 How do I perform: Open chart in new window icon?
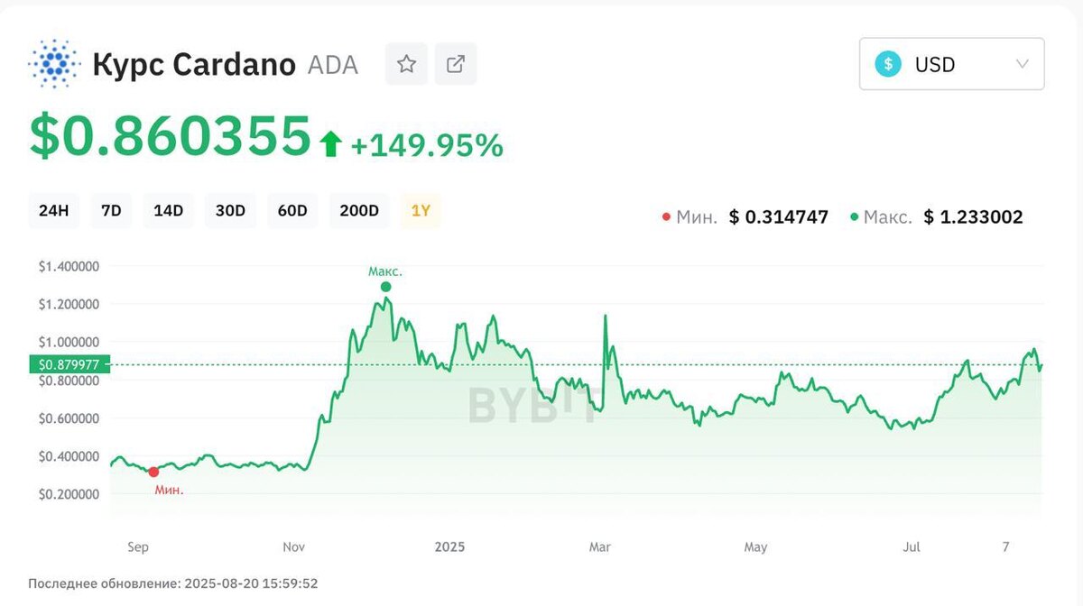(456, 64)
